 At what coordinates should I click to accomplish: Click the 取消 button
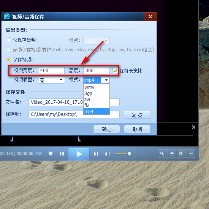pyautogui.click(x=137, y=129)
